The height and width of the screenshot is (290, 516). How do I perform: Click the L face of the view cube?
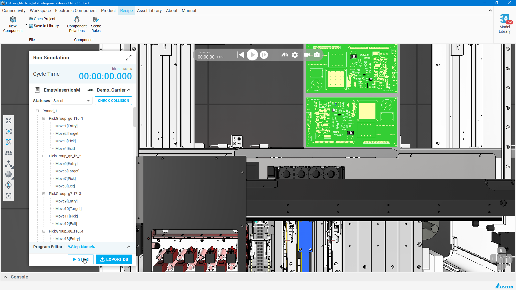(x=493, y=259)
